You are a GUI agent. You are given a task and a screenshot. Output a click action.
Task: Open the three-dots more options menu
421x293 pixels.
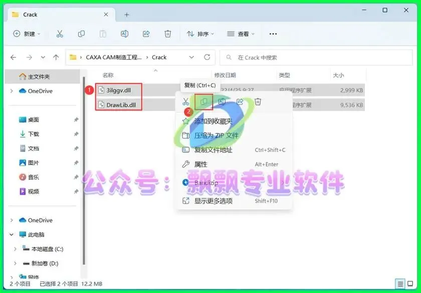(x=273, y=33)
